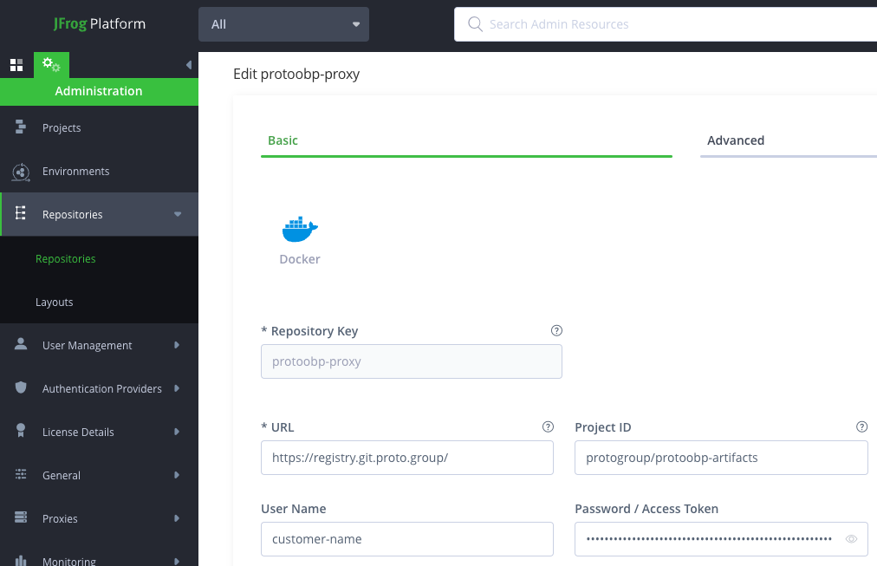Click the Administration header bar
The width and height of the screenshot is (877, 566).
[99, 92]
